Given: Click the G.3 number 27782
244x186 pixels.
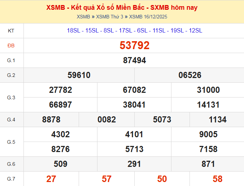Looking at the screenshot, I should point(61,90).
